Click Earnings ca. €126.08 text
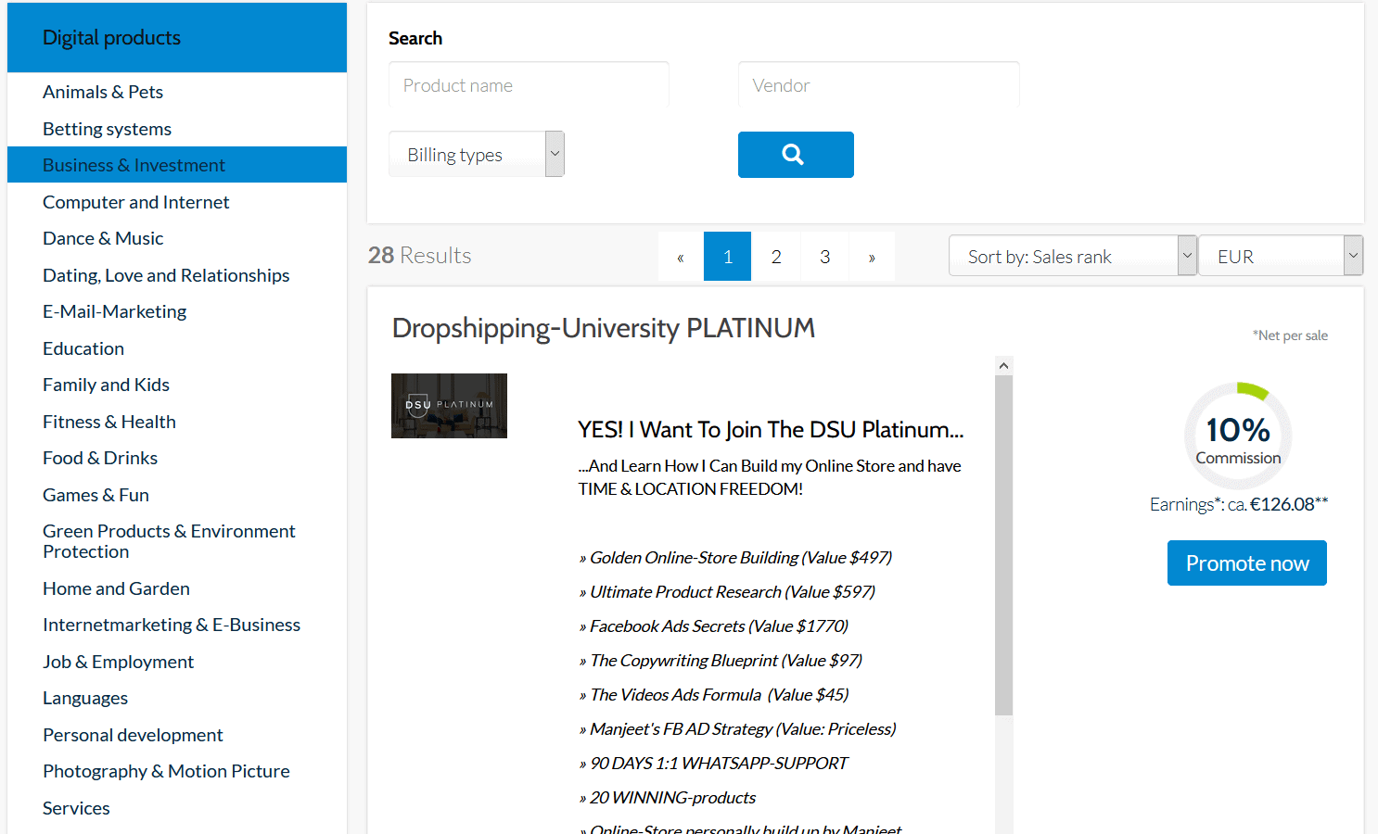The width and height of the screenshot is (1378, 834). pos(1239,504)
